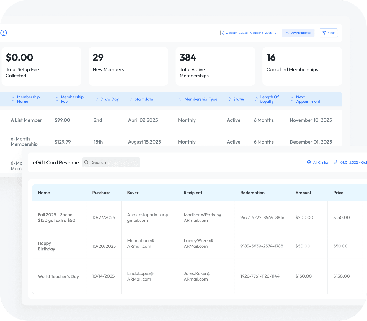Sort by Status column icon

229,99
